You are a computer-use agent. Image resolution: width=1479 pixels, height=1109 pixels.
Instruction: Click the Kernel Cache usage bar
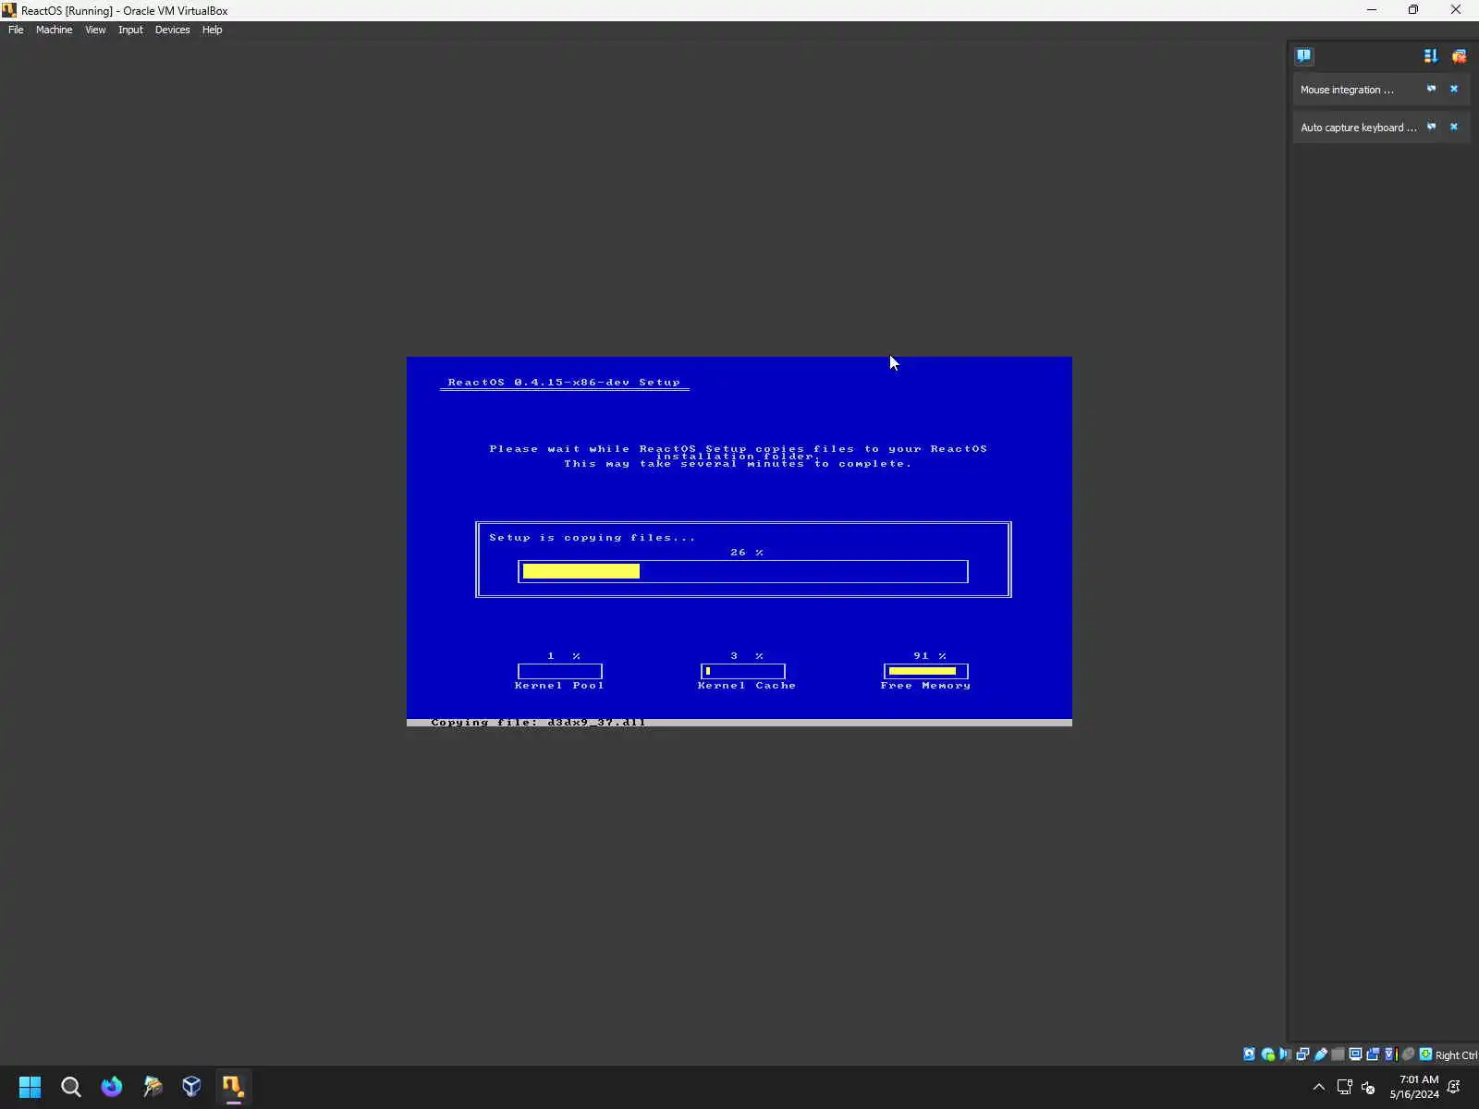[x=743, y=671]
